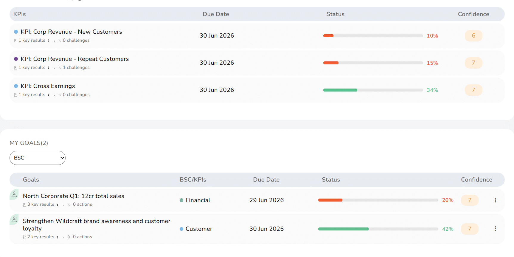Click Due Date header in KPIs table

(216, 14)
